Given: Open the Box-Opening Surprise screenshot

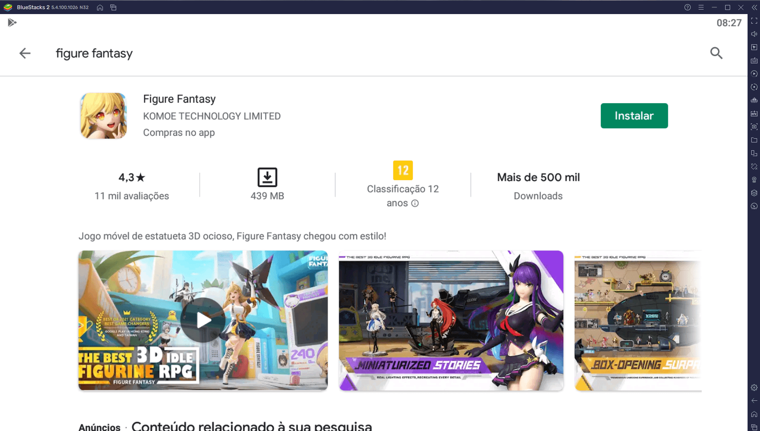Looking at the screenshot, I should click(638, 320).
